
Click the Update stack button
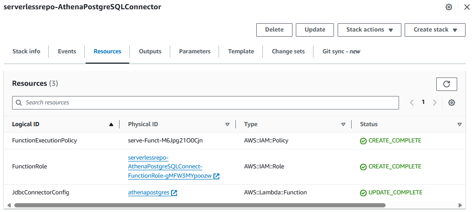[x=314, y=30]
